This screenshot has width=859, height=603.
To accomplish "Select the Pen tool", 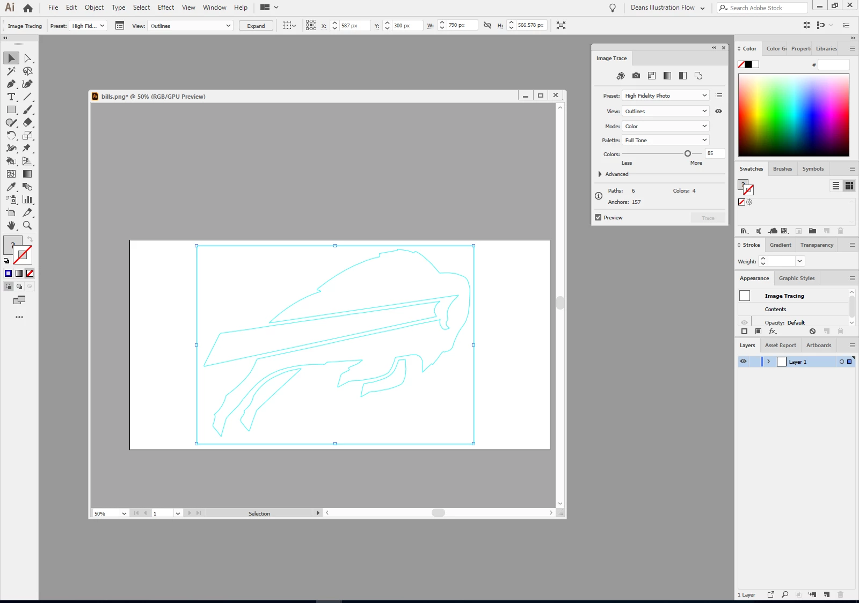I will 11,84.
